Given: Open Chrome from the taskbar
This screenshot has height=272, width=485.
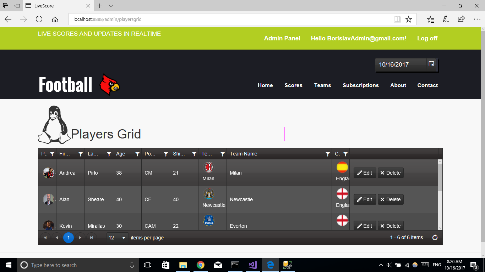Looking at the screenshot, I should 201,265.
